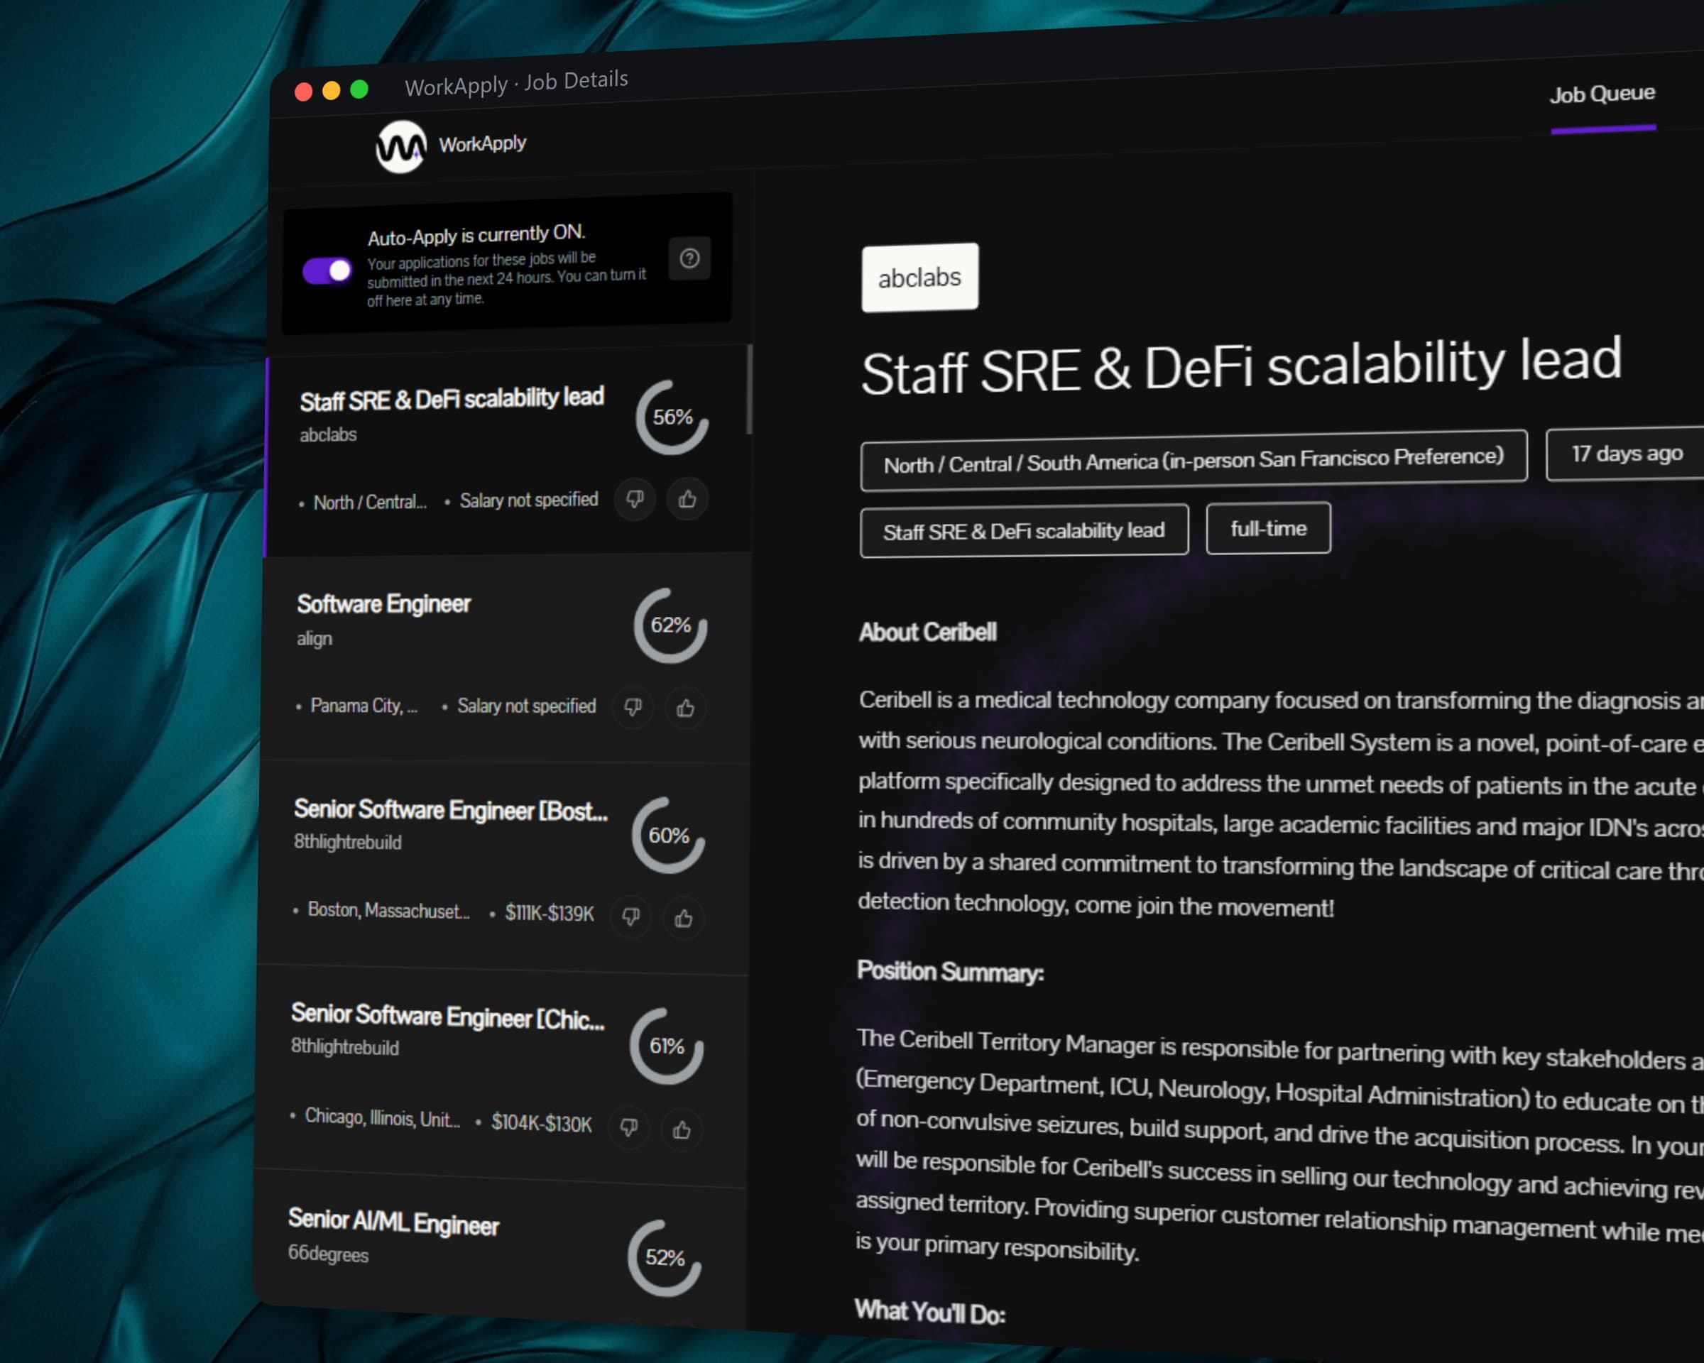The width and height of the screenshot is (1704, 1363).
Task: Dislike the align Software Engineer job
Action: pos(633,706)
